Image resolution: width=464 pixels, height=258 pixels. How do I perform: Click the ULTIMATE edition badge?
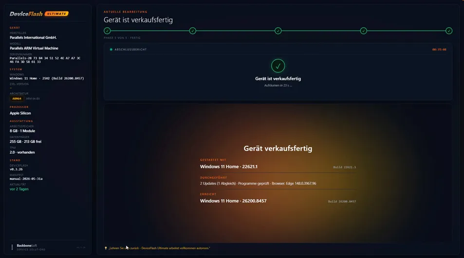coord(56,14)
